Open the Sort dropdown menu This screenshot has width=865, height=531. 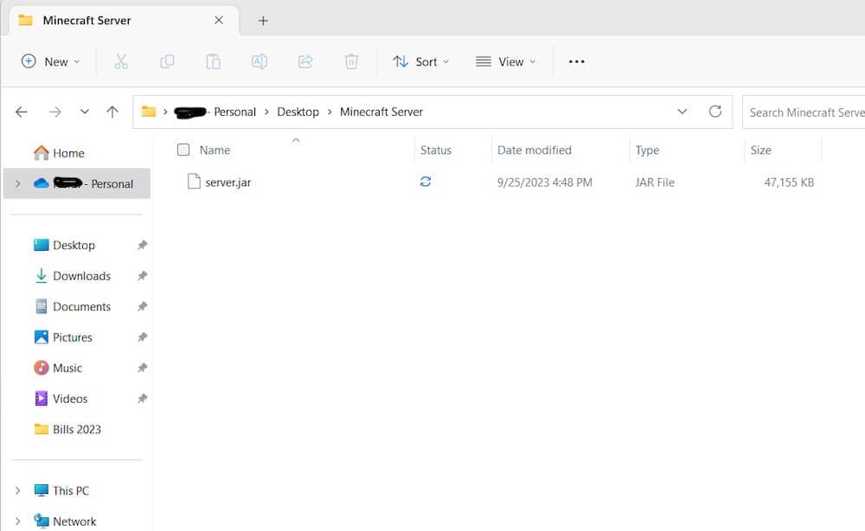(x=421, y=61)
